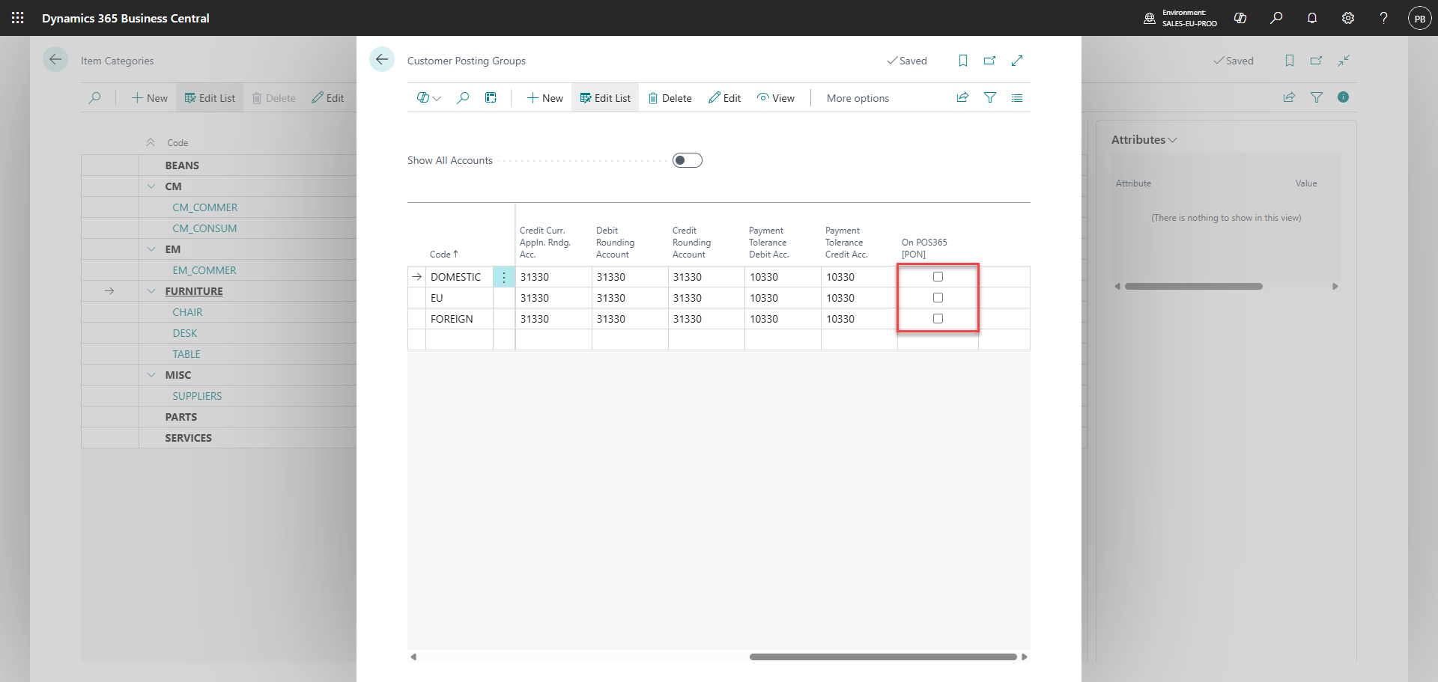Screen dimensions: 1438x682
Task: Select the EU code cell
Action: point(459,298)
